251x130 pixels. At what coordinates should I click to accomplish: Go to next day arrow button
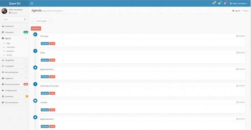[x=51, y=21]
